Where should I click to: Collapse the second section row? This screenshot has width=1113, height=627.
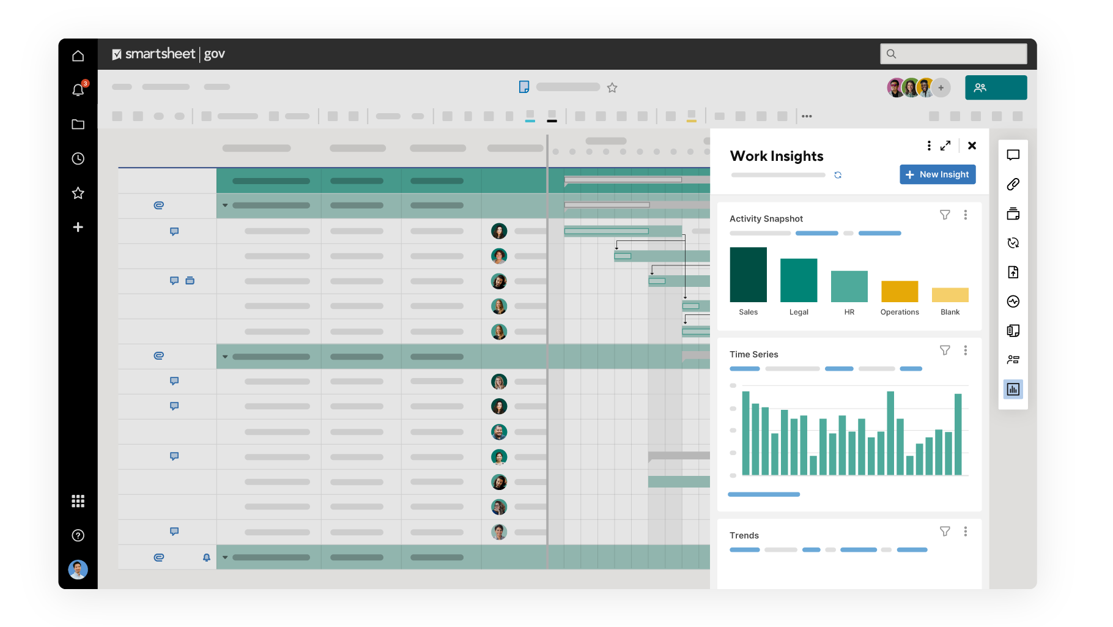click(224, 356)
